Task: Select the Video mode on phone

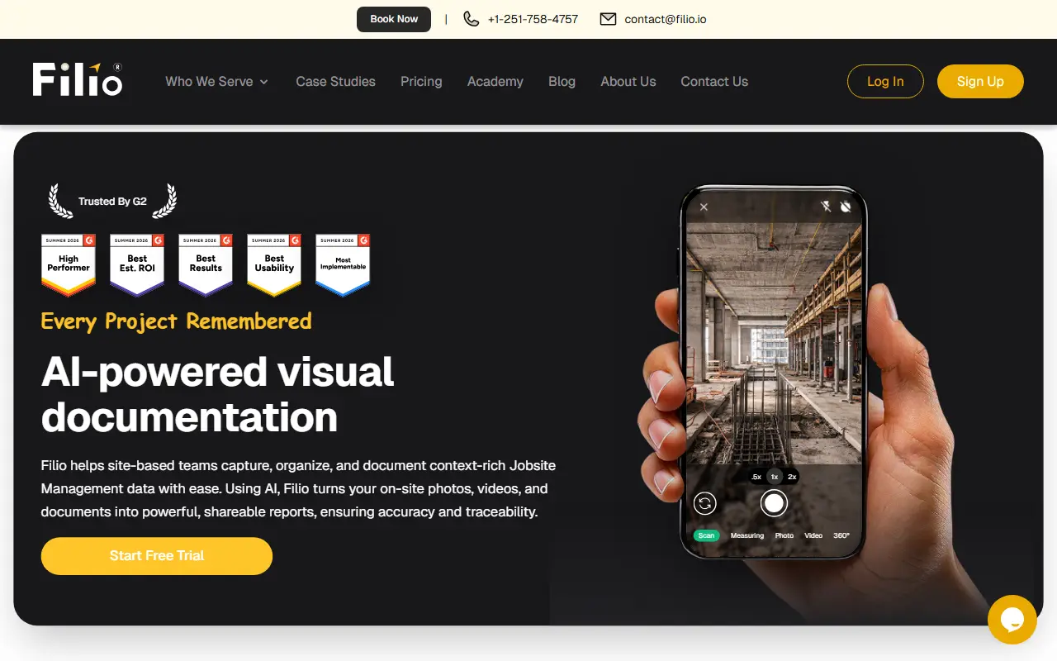Action: [x=813, y=535]
